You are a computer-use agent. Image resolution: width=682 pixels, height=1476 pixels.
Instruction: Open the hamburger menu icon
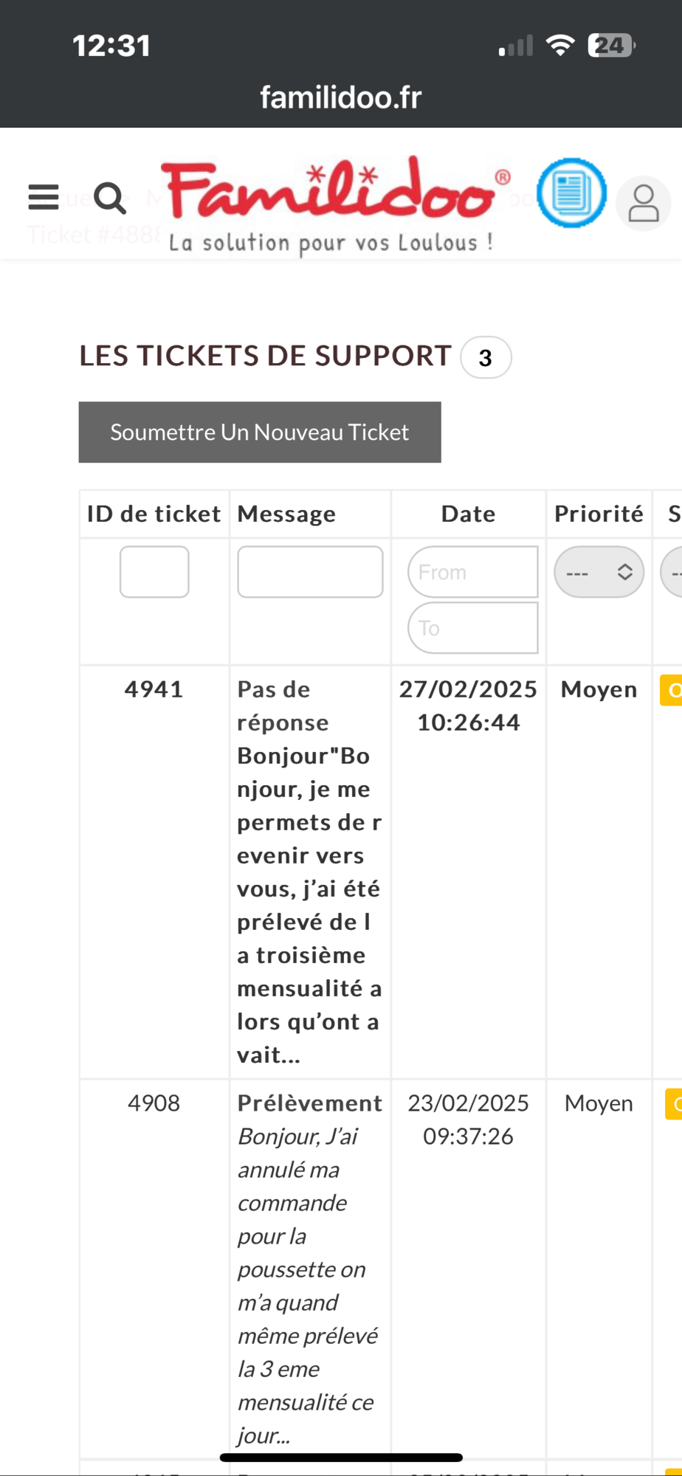(x=44, y=197)
